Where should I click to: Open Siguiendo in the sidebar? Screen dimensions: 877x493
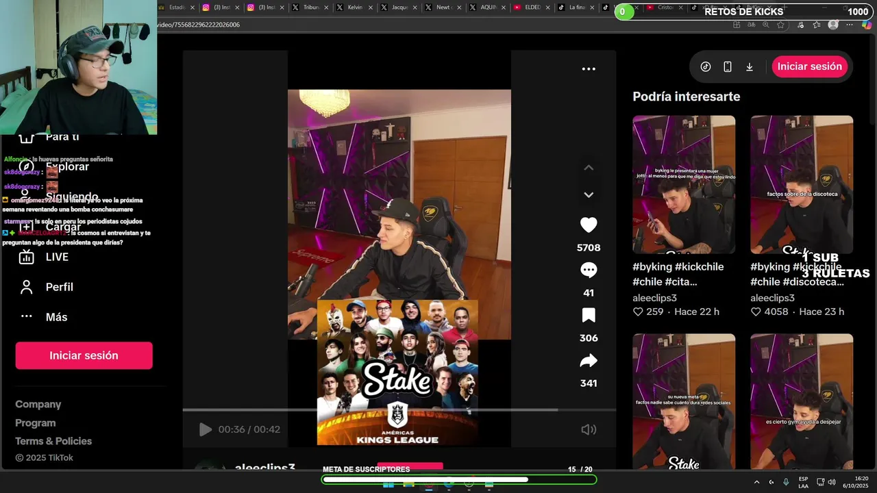coord(72,197)
